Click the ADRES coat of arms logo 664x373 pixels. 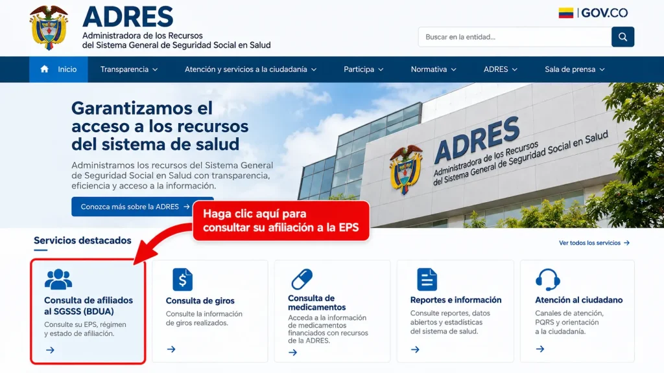point(49,28)
